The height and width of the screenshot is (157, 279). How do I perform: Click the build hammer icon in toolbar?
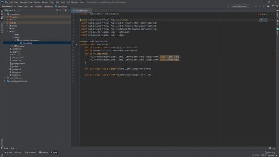228,6
